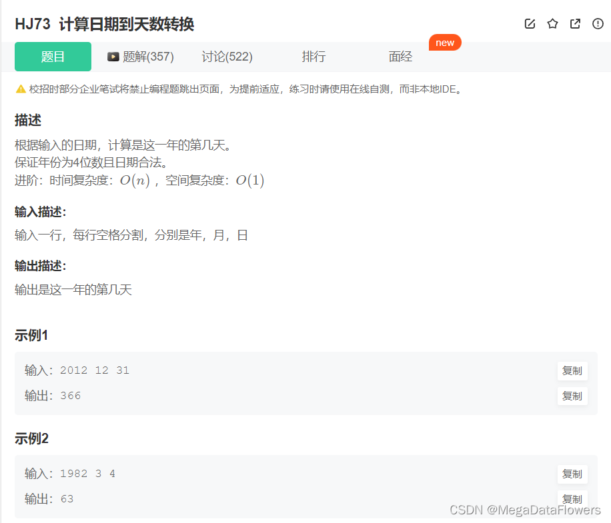611x523 pixels.
Task: Click the video icon beside 题解 tab
Action: [x=113, y=57]
